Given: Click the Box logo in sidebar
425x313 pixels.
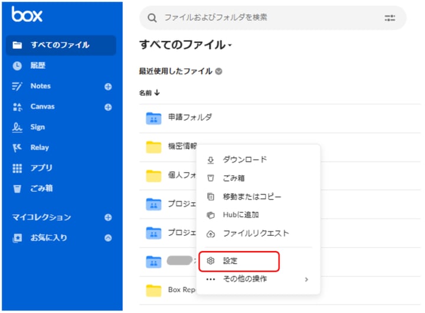Looking at the screenshot, I should (x=27, y=14).
